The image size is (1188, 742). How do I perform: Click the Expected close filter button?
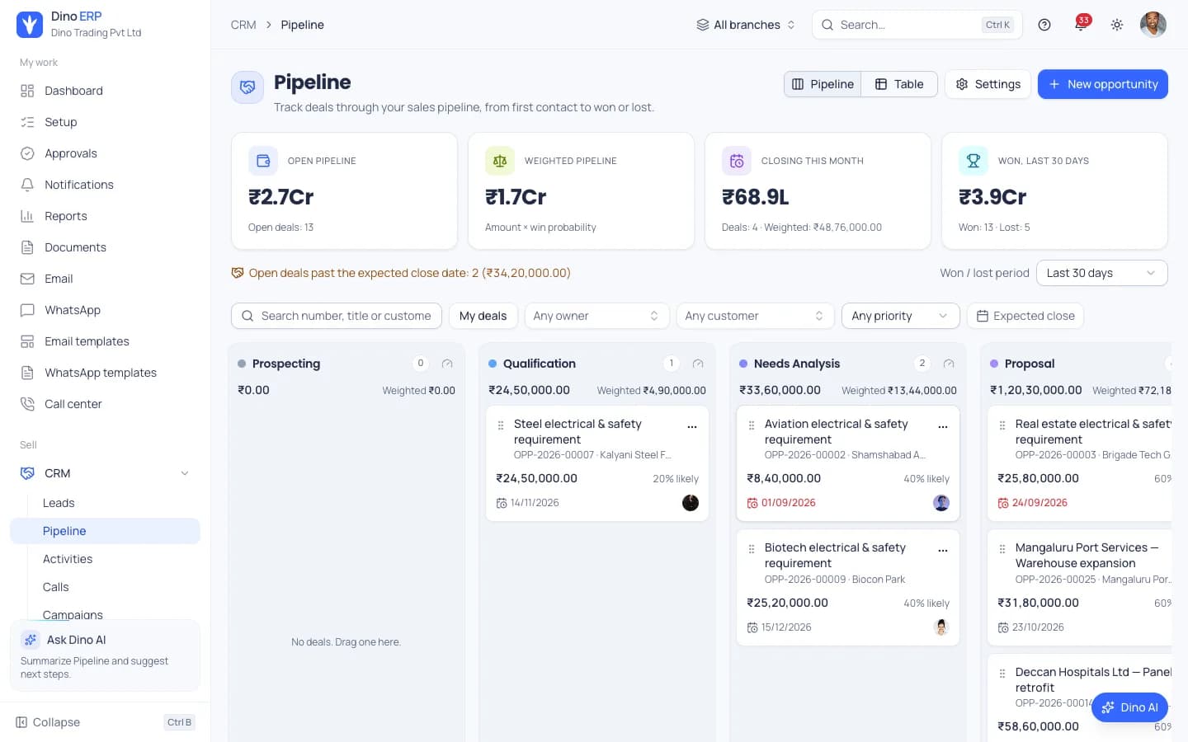1025,316
